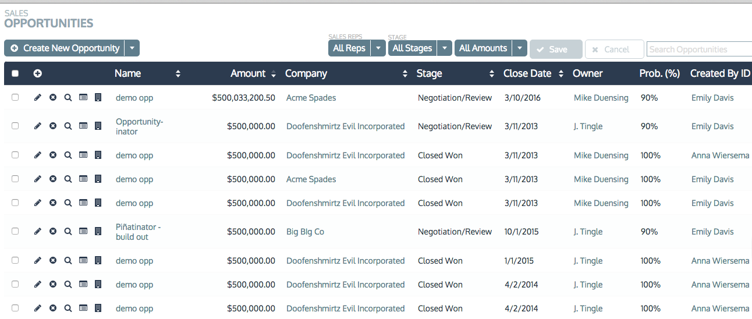Click the pencil edit icon for Opportunity-inator row
Viewport: 752px width, 319px height.
point(38,126)
